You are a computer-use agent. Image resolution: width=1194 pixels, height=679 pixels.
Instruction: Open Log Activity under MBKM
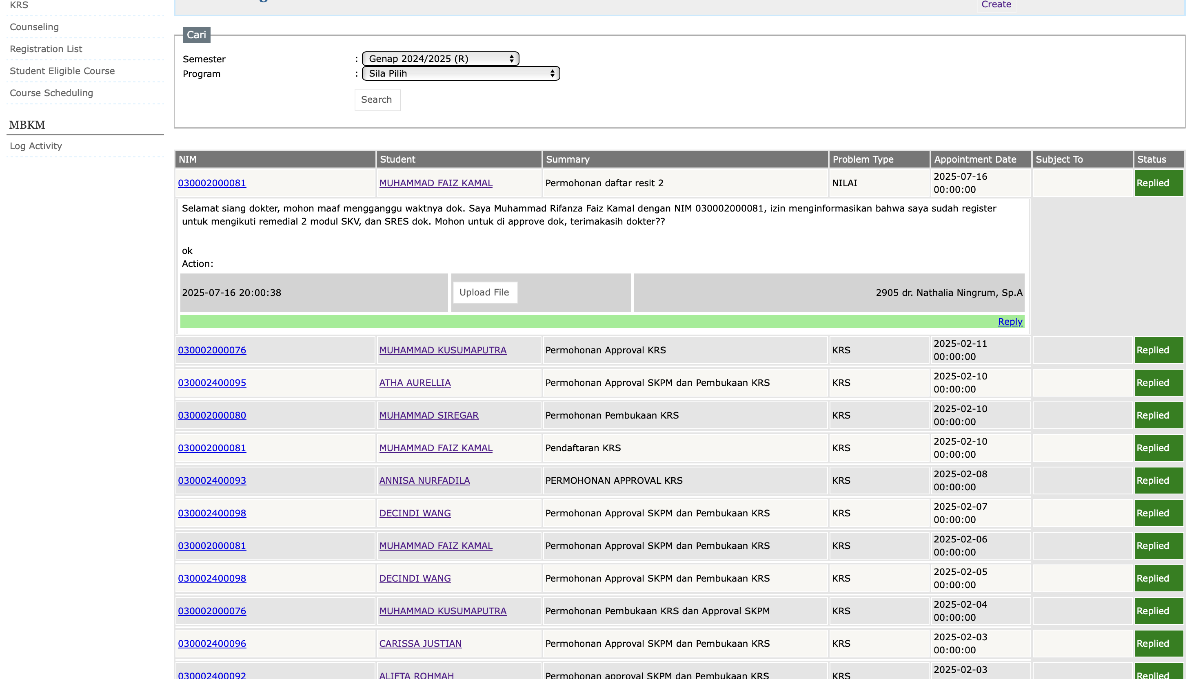point(36,146)
